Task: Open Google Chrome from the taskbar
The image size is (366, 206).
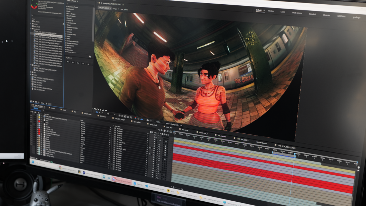Action: [60, 168]
